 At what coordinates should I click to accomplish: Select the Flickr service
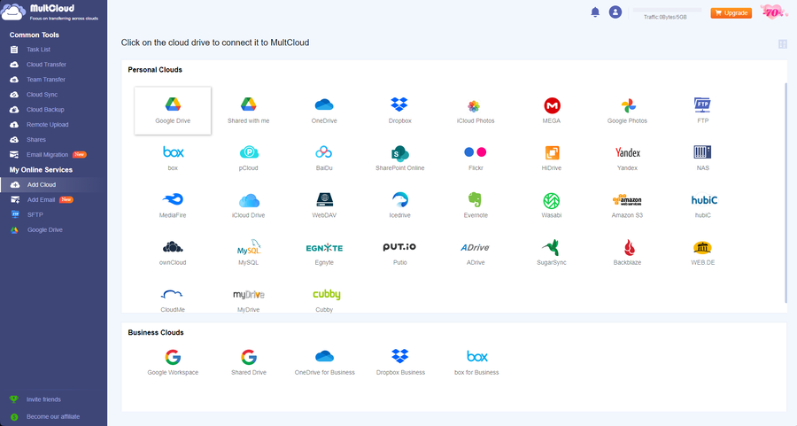[x=476, y=158]
